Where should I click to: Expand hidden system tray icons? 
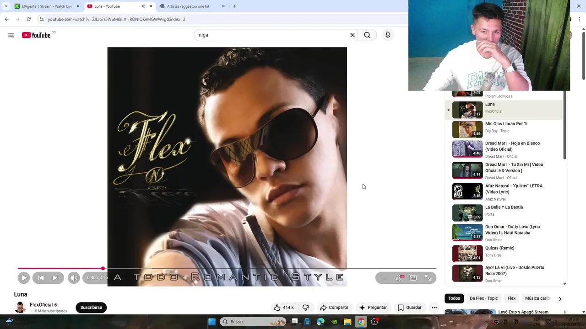486,322
